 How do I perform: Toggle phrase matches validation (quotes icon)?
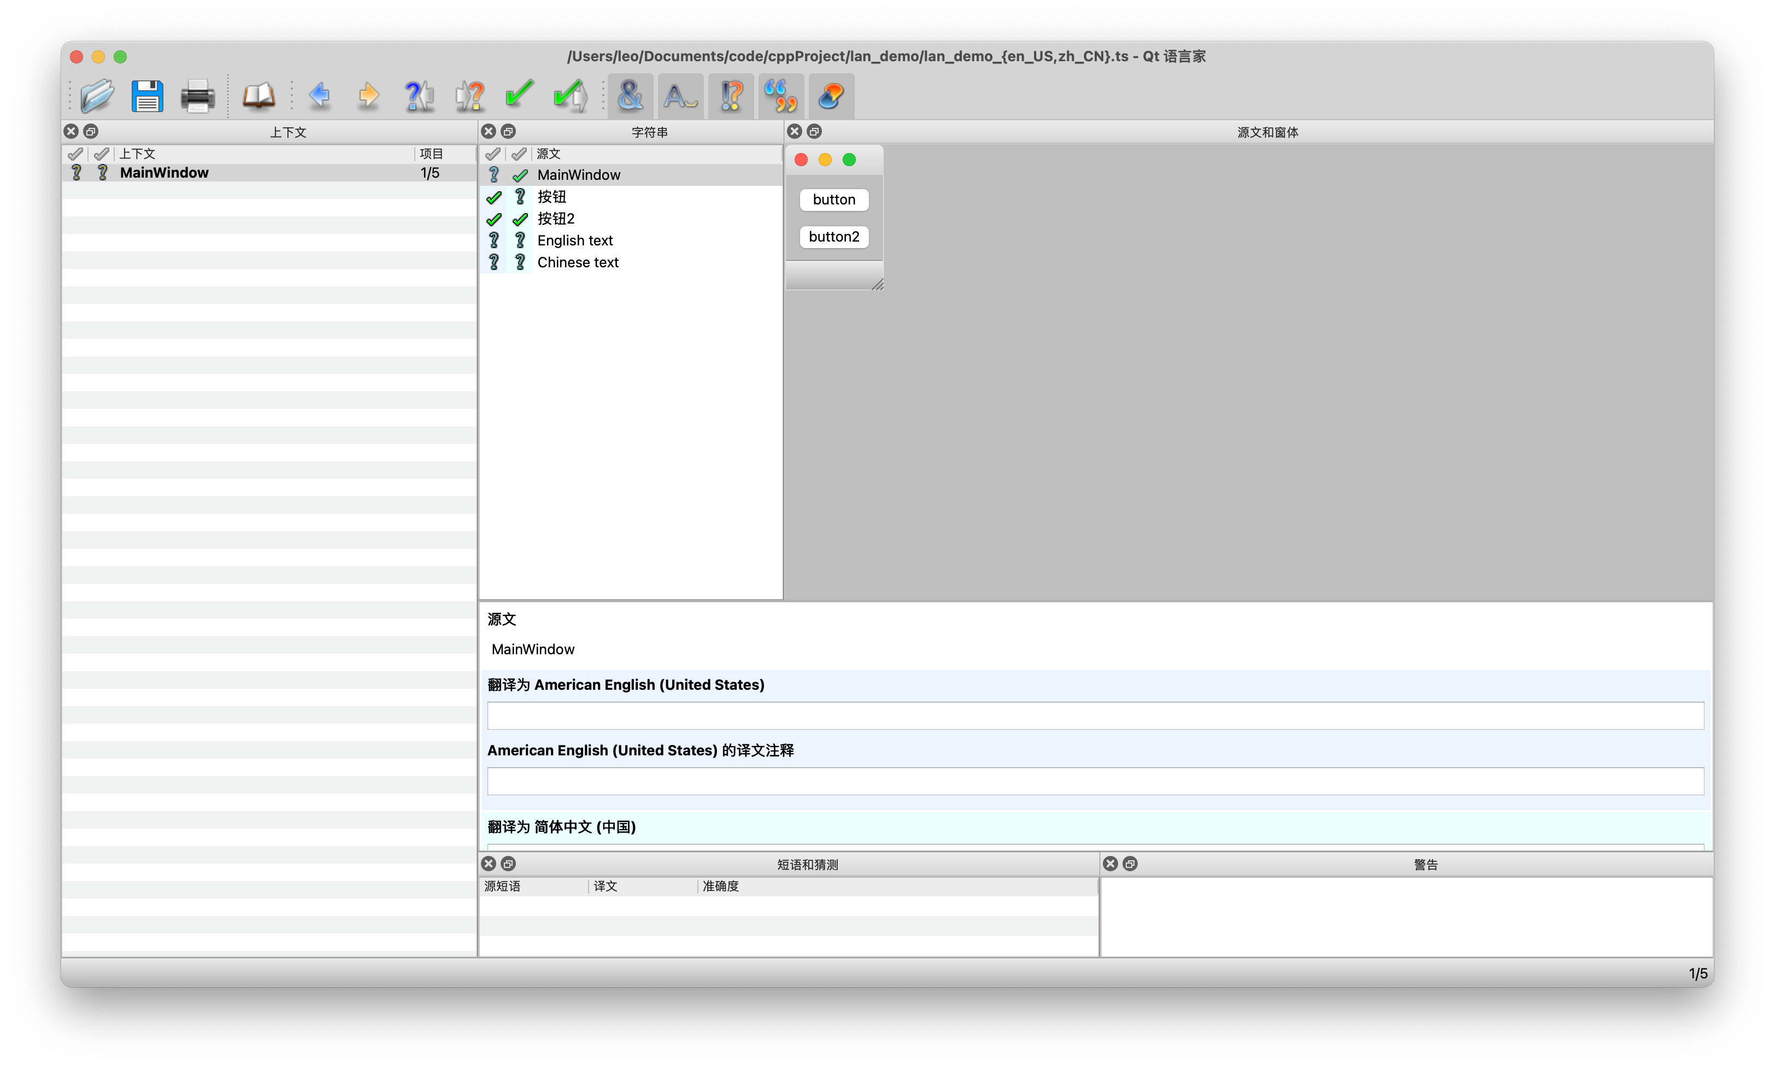coord(780,96)
